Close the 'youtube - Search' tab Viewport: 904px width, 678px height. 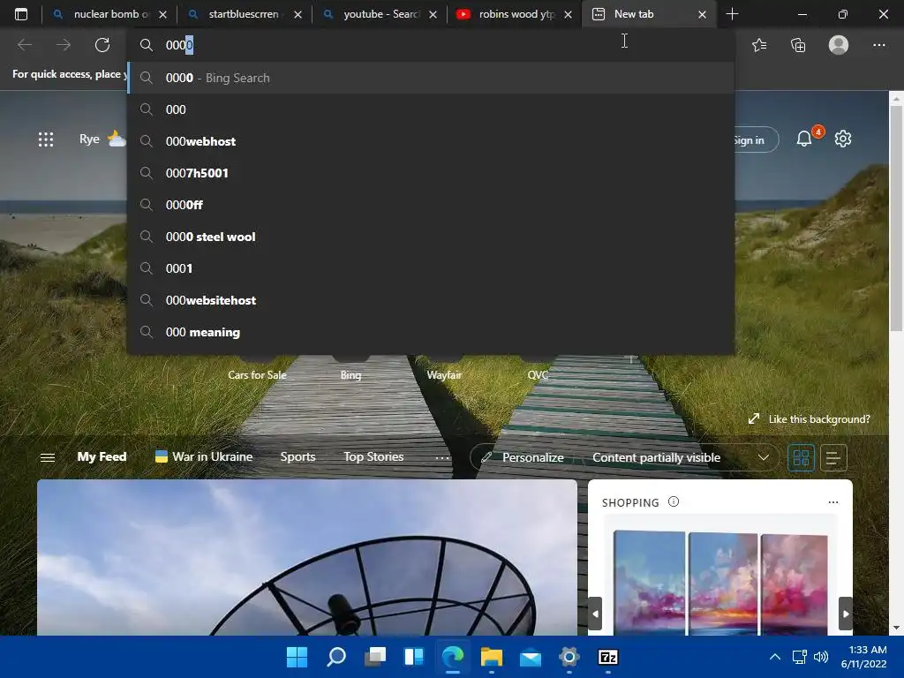click(433, 14)
